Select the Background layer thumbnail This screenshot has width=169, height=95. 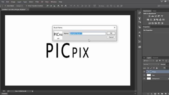(149, 79)
